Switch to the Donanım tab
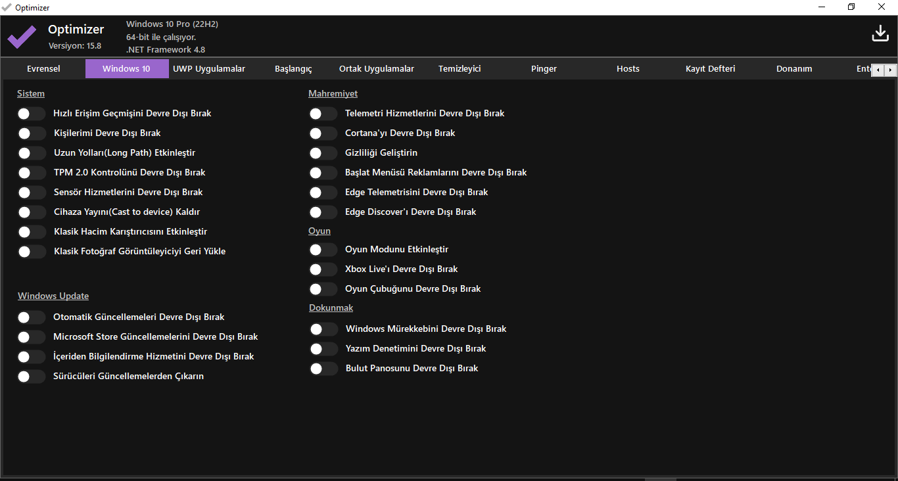898x481 pixels. click(x=794, y=69)
